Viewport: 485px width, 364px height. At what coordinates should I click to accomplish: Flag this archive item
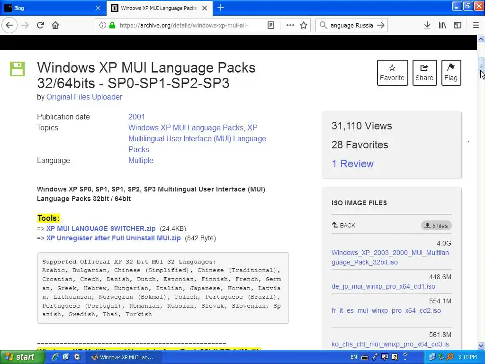pyautogui.click(x=451, y=73)
